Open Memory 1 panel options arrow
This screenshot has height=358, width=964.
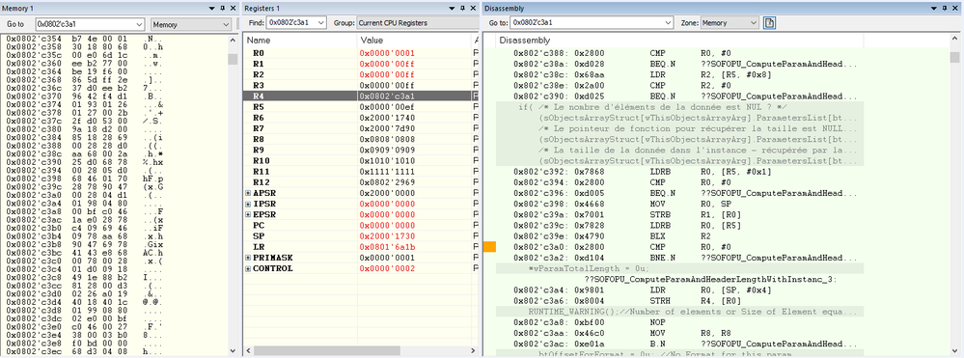pos(211,8)
